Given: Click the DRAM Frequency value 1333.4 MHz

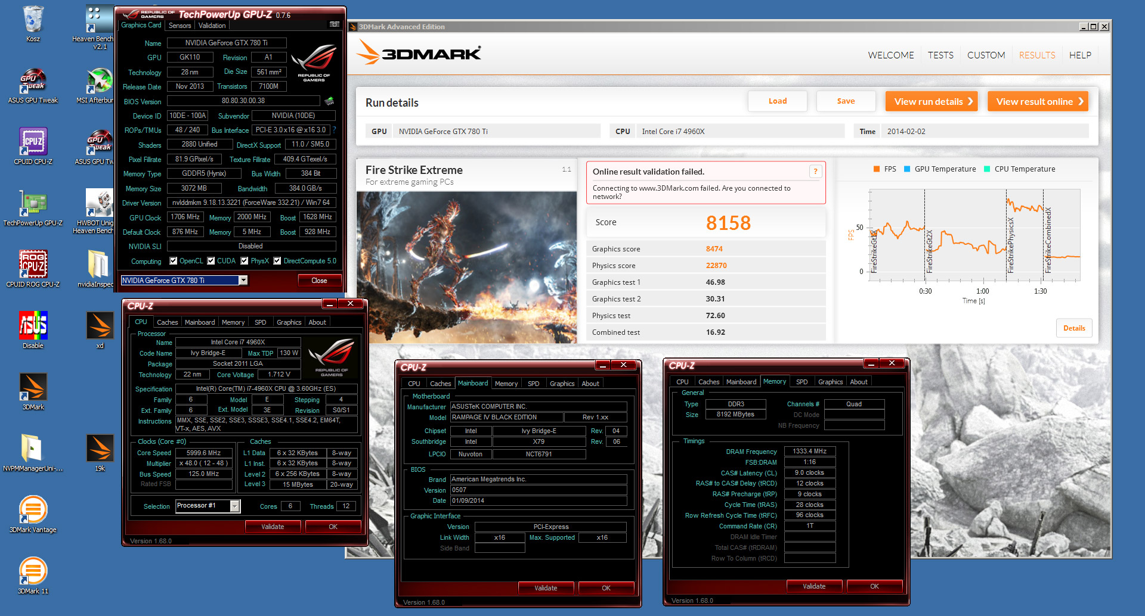Looking at the screenshot, I should tap(810, 452).
